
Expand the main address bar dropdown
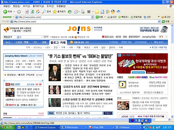pyautogui.click(x=159, y=21)
